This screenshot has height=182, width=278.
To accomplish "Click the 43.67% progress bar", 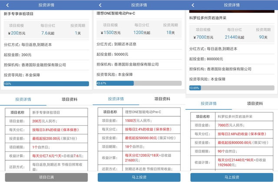I will (139, 83).
